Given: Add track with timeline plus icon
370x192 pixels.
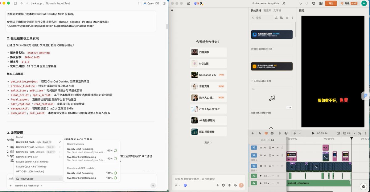Looking at the screenshot, I should 253,133.
